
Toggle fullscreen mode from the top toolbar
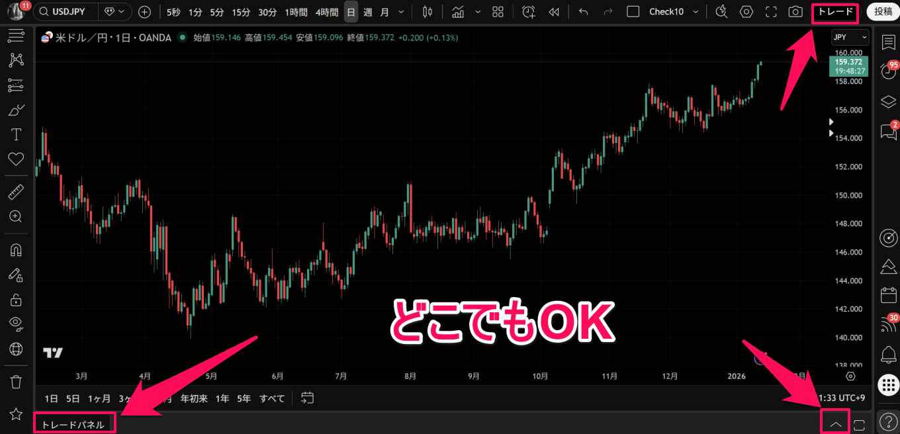point(770,11)
